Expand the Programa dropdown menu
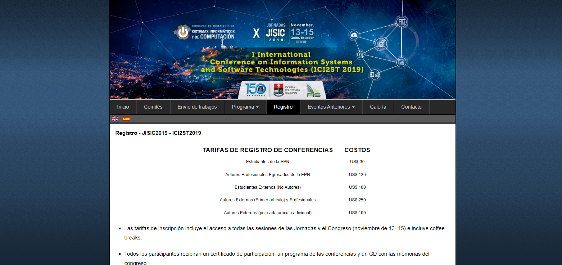The image size is (562, 265). (x=245, y=107)
